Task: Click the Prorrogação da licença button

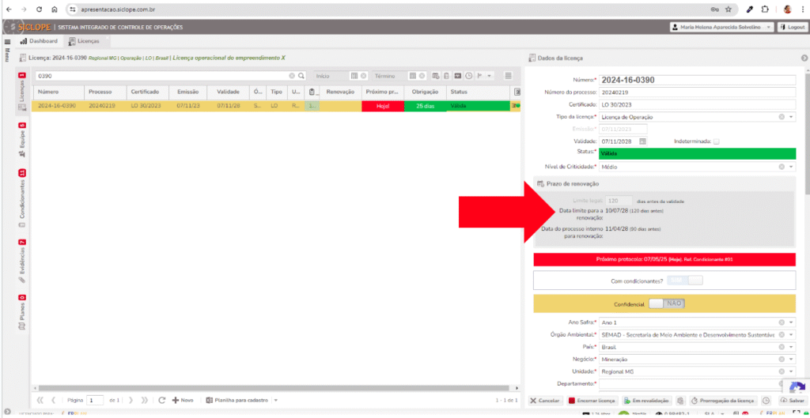Action: 723,401
